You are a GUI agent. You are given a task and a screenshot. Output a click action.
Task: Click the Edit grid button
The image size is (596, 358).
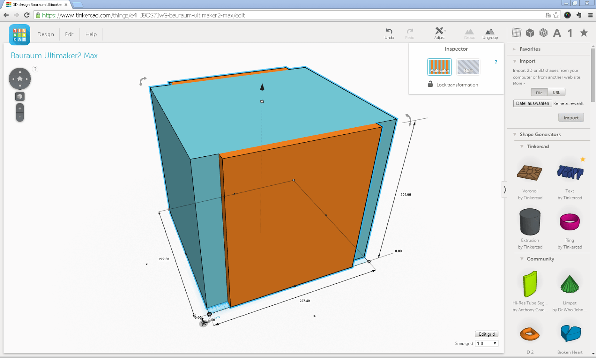point(486,334)
